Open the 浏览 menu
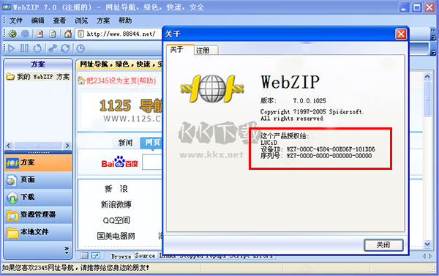The width and height of the screenshot is (439, 276). click(x=81, y=20)
